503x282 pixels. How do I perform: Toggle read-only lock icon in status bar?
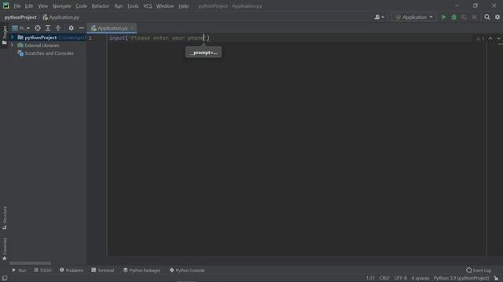[x=496, y=278]
